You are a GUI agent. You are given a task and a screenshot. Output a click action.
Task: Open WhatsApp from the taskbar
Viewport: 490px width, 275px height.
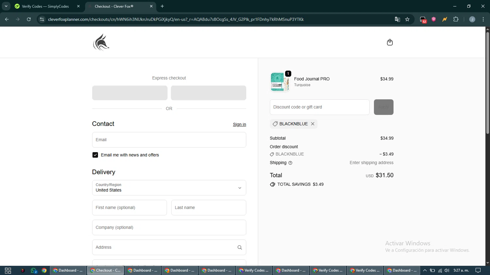point(34,270)
